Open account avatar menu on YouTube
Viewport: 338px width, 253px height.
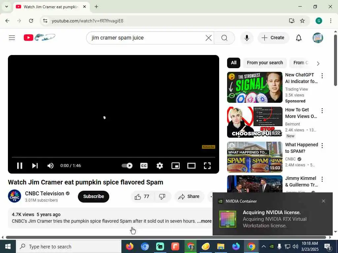click(x=318, y=38)
